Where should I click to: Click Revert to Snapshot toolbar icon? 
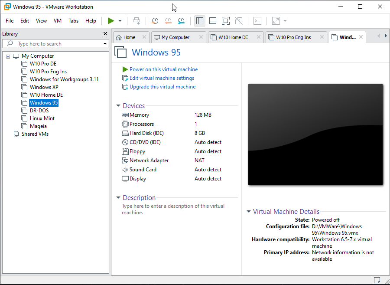point(168,21)
